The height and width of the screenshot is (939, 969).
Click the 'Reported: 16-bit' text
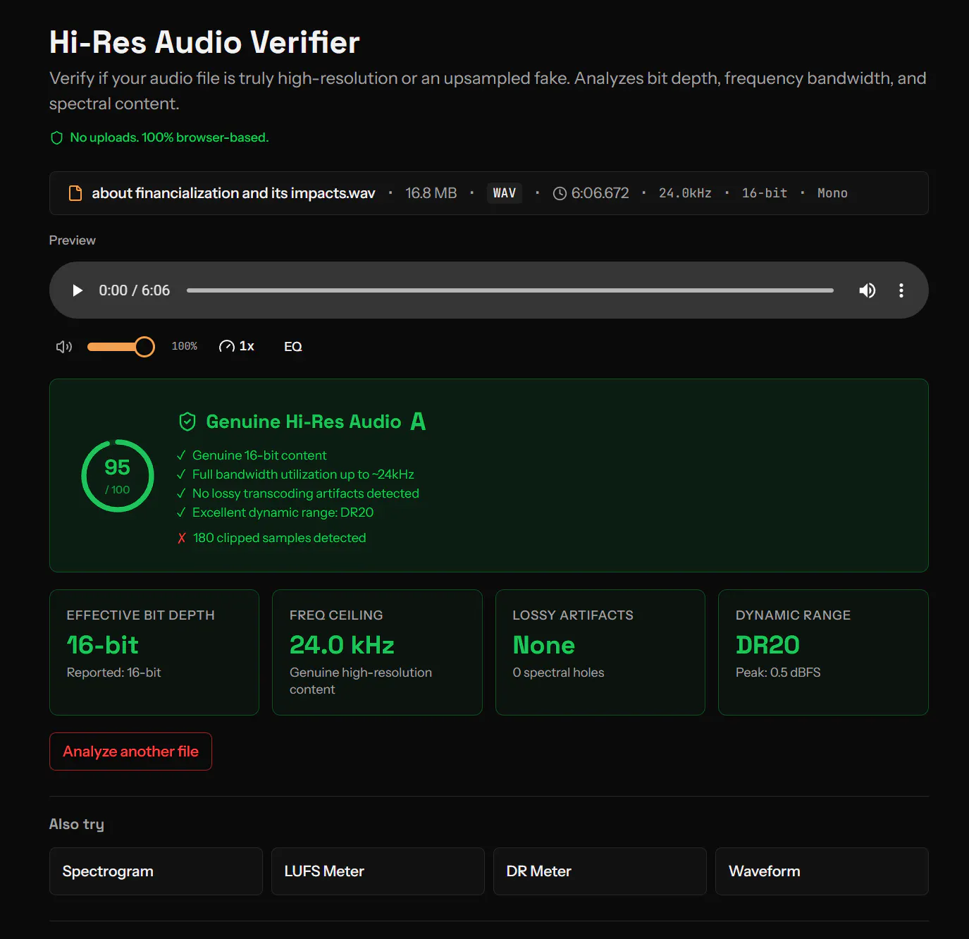tap(113, 673)
